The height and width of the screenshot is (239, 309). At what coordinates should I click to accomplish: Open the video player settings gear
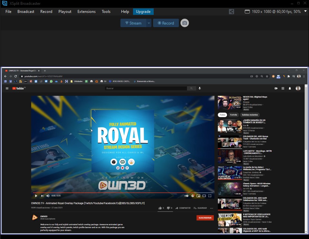(192, 196)
